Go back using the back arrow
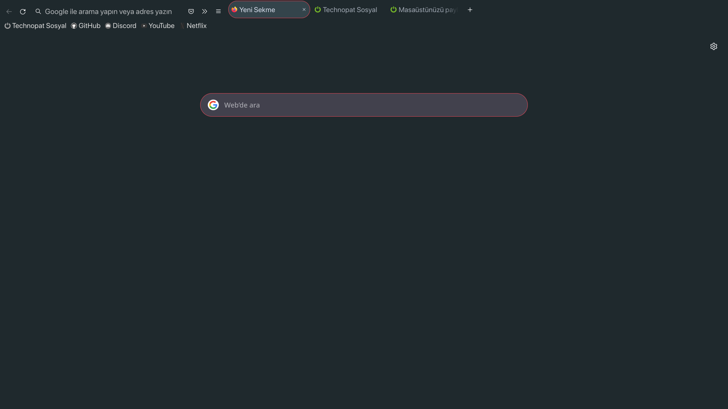 click(9, 11)
